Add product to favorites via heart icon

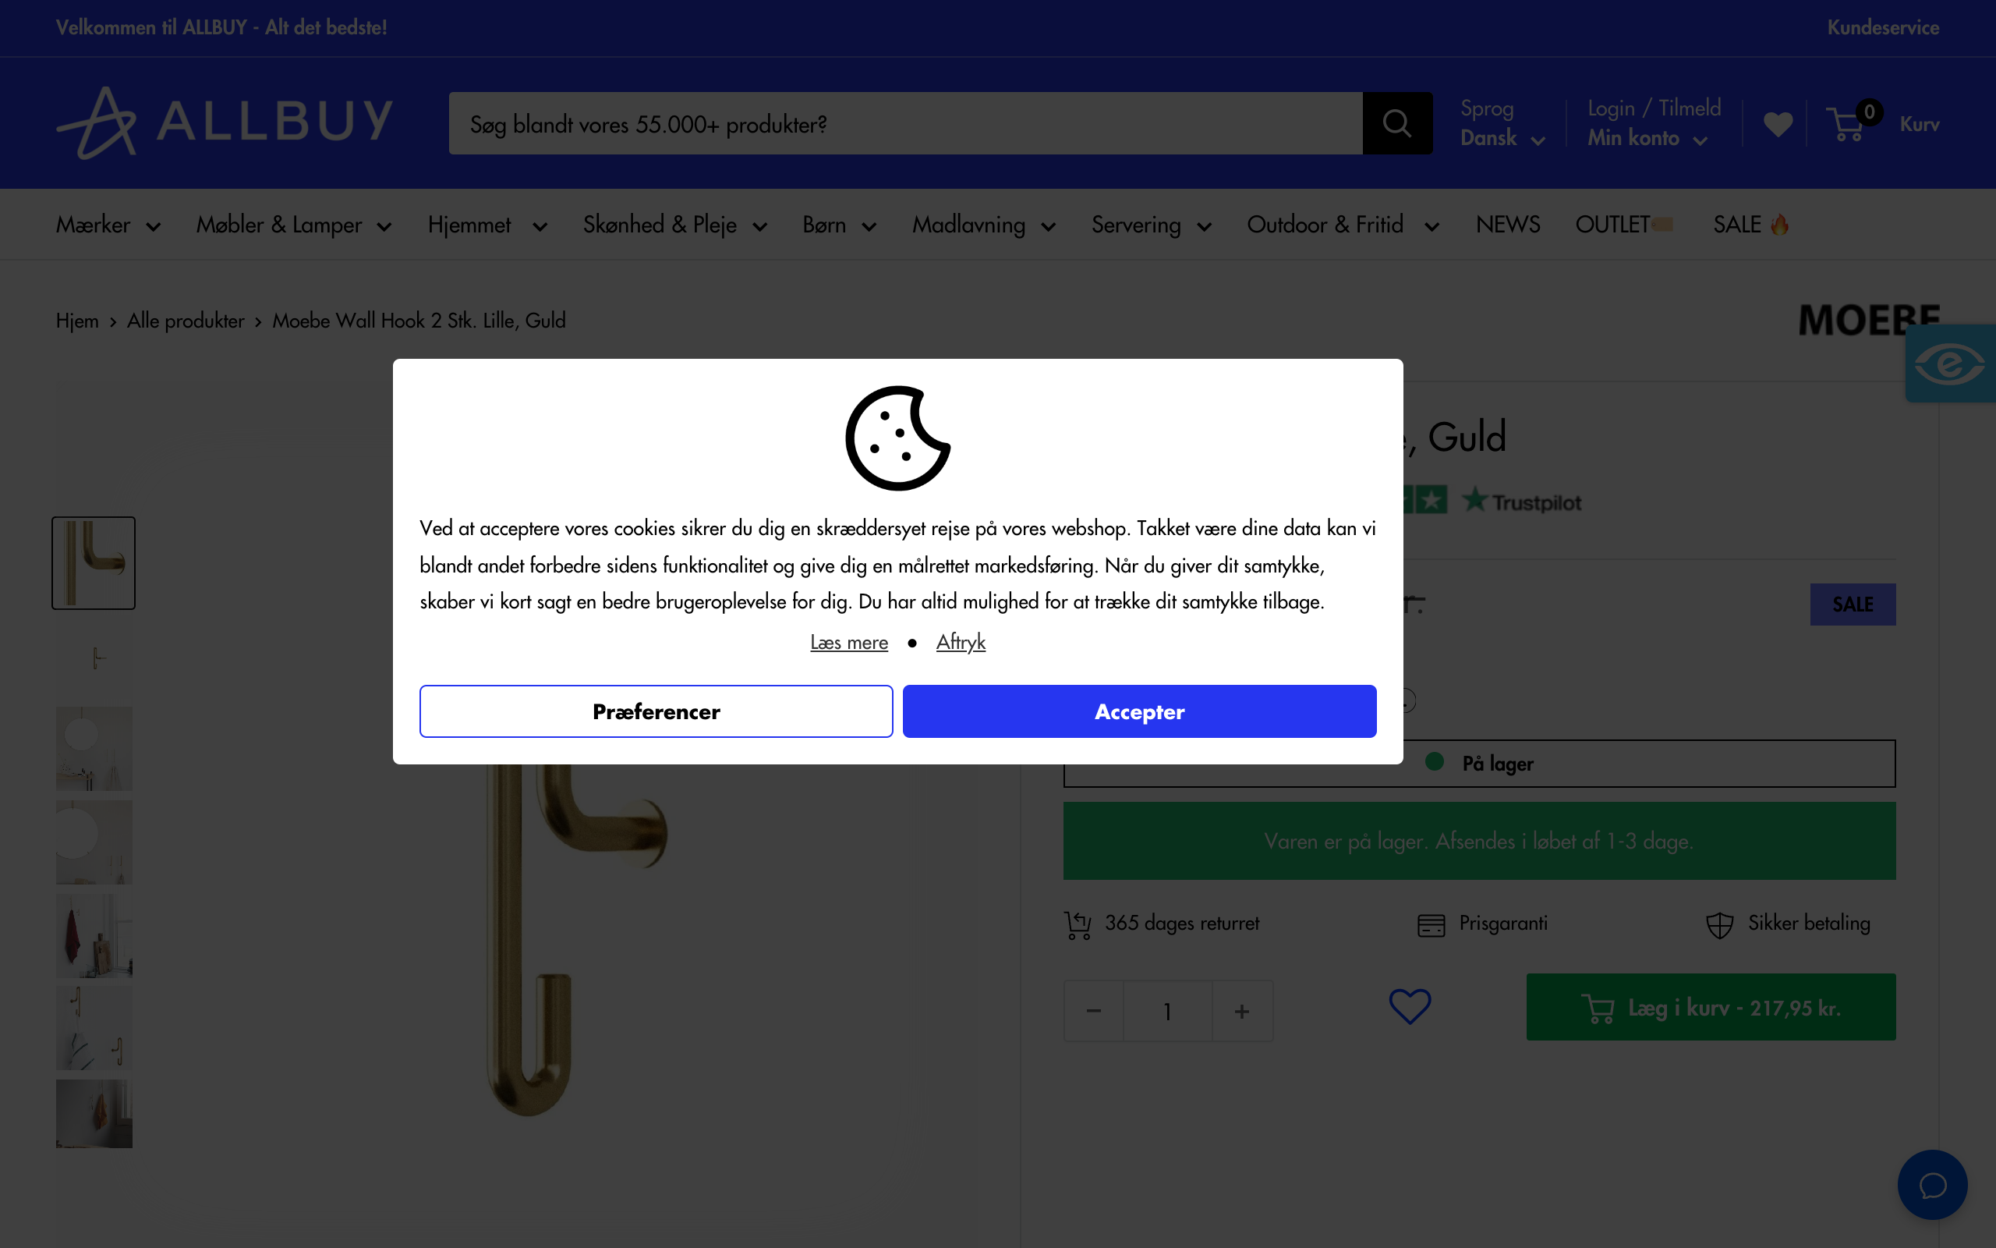1408,1006
